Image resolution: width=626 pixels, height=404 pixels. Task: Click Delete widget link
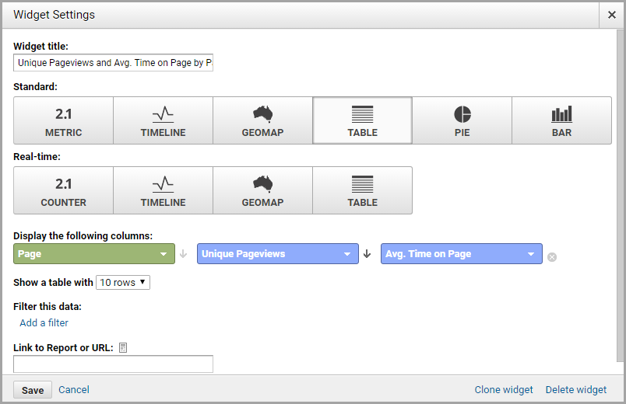(x=576, y=390)
